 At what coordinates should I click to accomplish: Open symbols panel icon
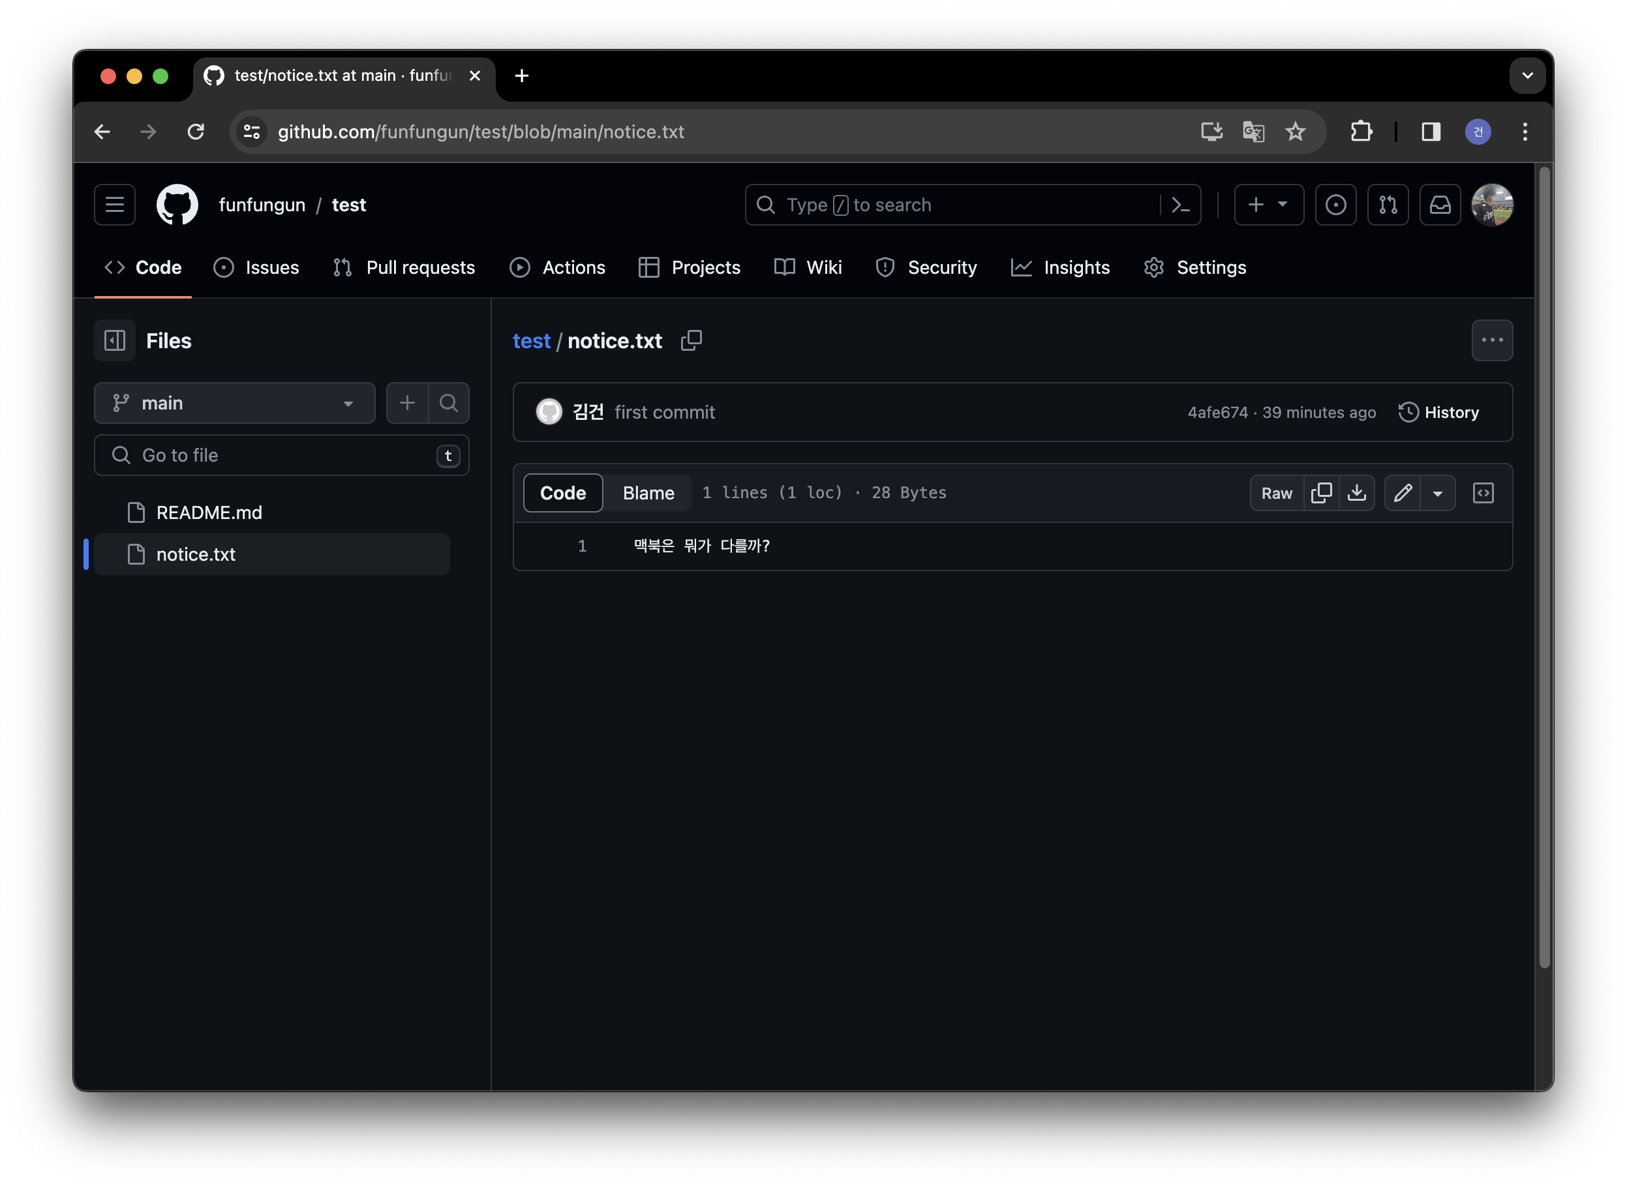[1483, 492]
